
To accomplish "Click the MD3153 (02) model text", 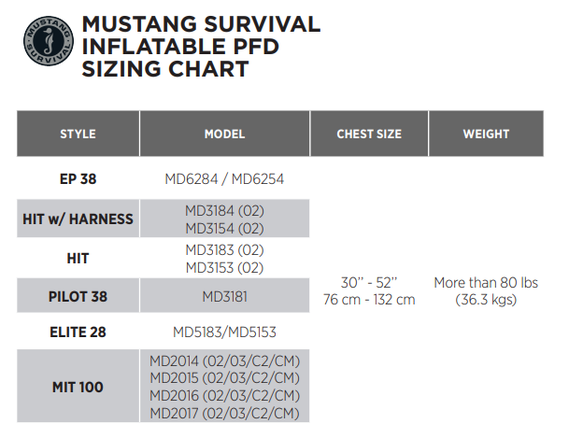I will point(224,267).
